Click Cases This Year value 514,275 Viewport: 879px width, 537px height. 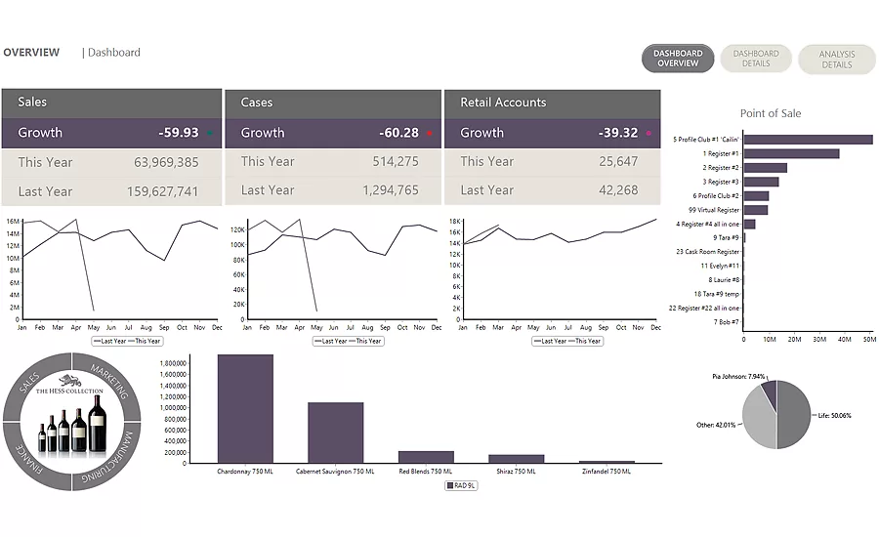[x=396, y=161]
